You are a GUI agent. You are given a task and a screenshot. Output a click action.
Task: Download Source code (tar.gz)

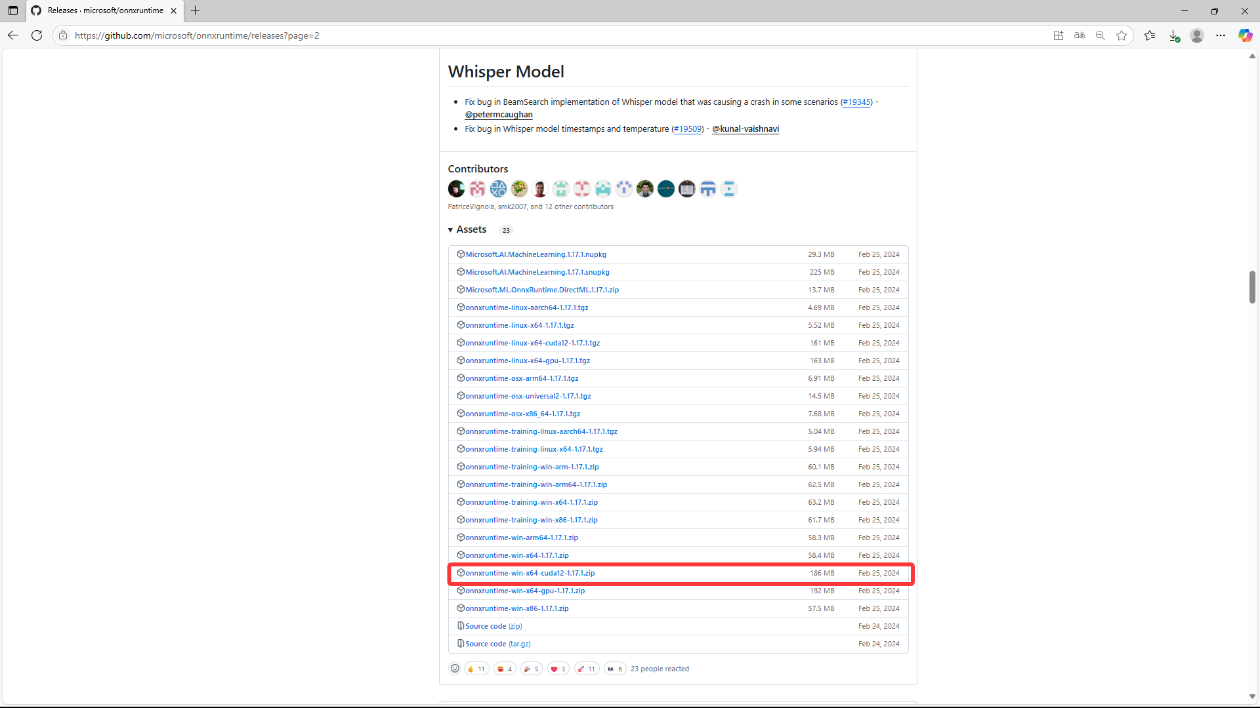(498, 644)
